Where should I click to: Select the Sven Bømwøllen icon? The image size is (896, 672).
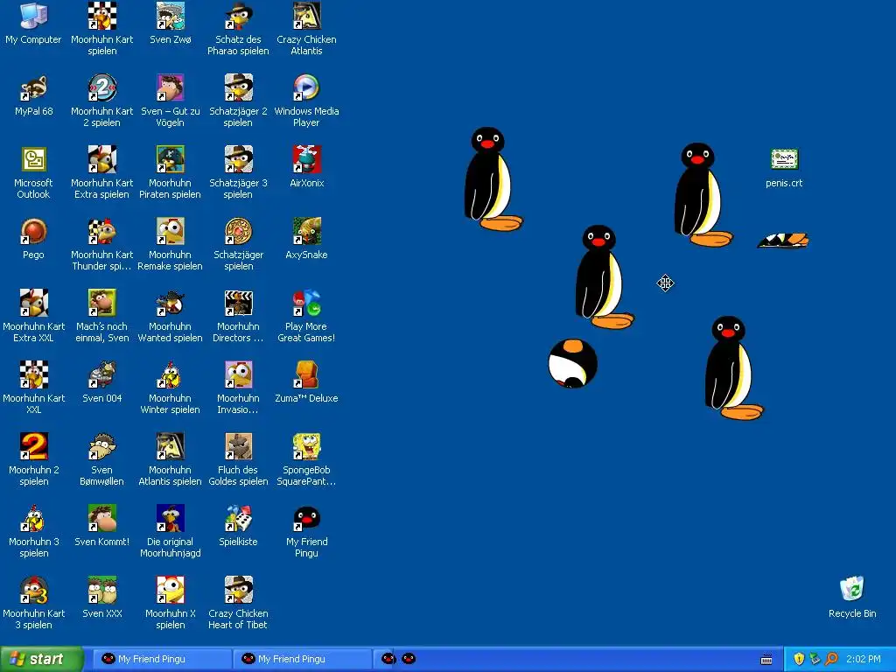101,446
